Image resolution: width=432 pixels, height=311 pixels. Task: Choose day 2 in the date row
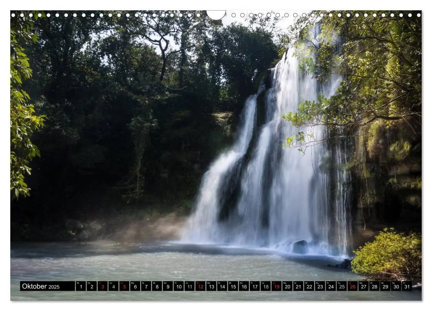click(92, 286)
